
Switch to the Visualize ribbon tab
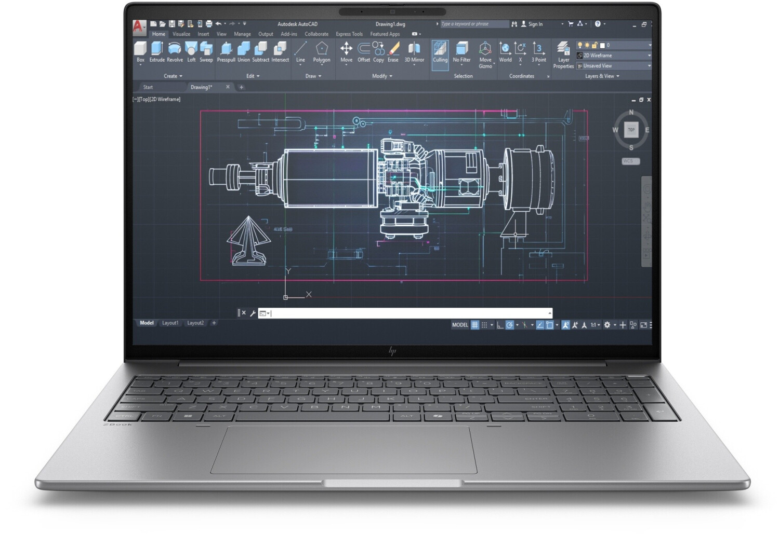(181, 34)
